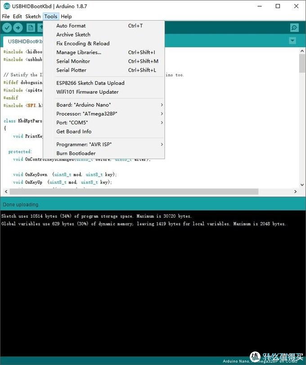Click the "Done uploading." status text
Screen dimensions: 306x365
[21, 205]
